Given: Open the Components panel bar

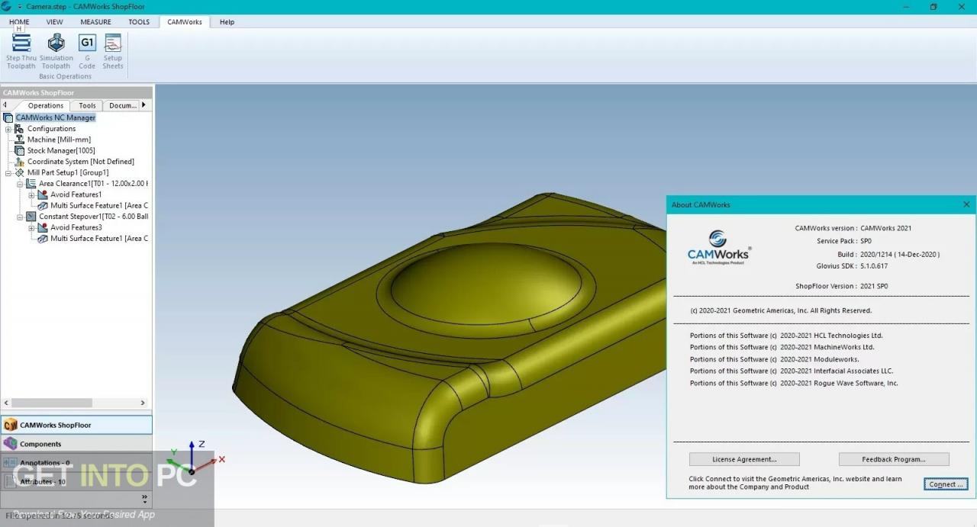Looking at the screenshot, I should click(76, 444).
